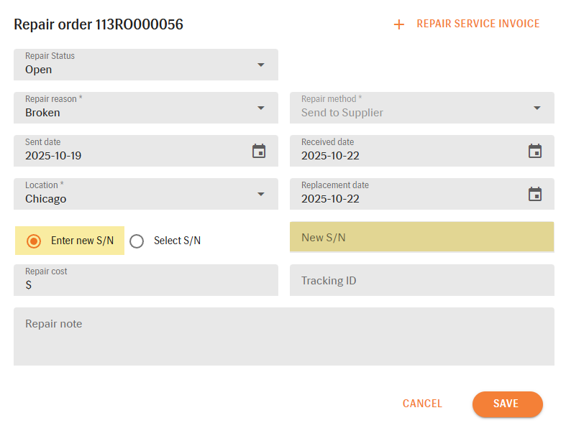This screenshot has height=423, width=566.
Task: Select the Enter new S/N radio option
Action: point(34,241)
